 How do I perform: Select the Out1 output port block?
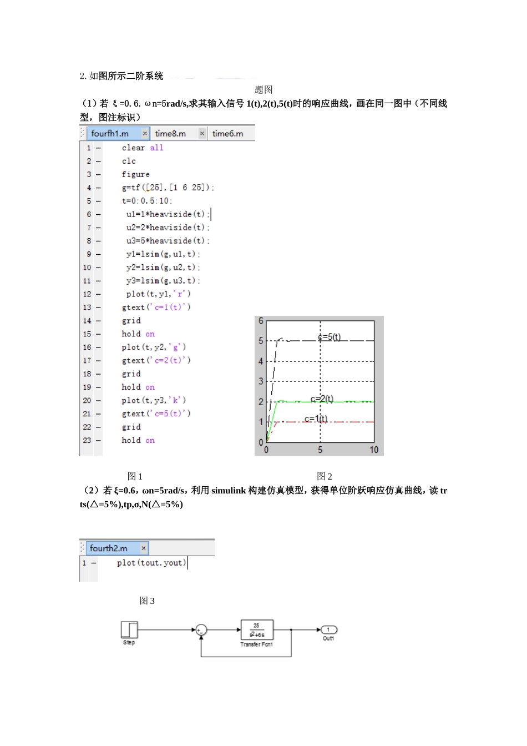[x=329, y=629]
